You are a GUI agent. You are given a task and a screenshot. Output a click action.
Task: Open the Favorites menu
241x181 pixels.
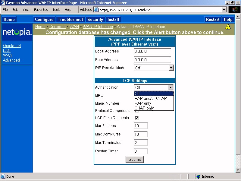click(x=41, y=10)
